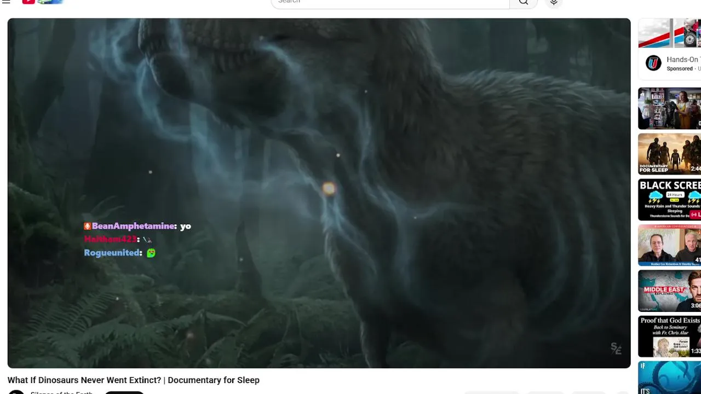The height and width of the screenshot is (394, 701).
Task: Open bookshelf studio video thumbnail
Action: (x=670, y=108)
